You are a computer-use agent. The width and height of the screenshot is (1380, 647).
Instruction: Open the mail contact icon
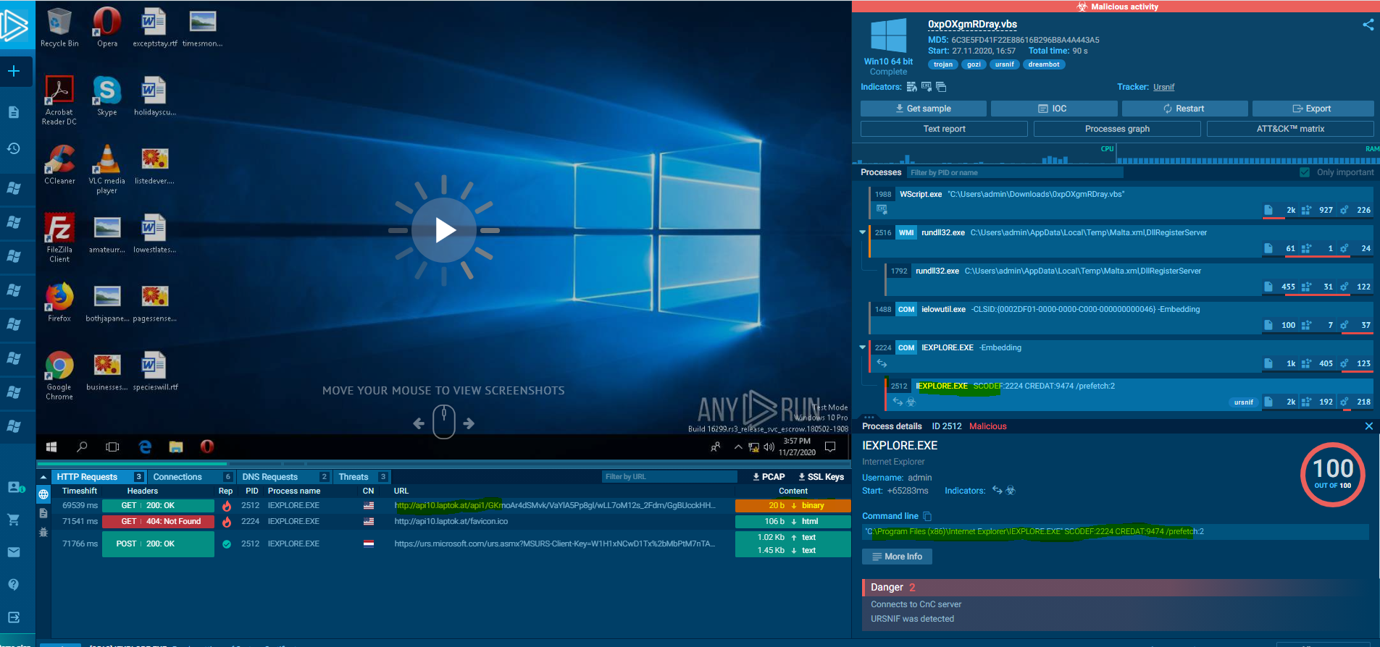(x=14, y=552)
